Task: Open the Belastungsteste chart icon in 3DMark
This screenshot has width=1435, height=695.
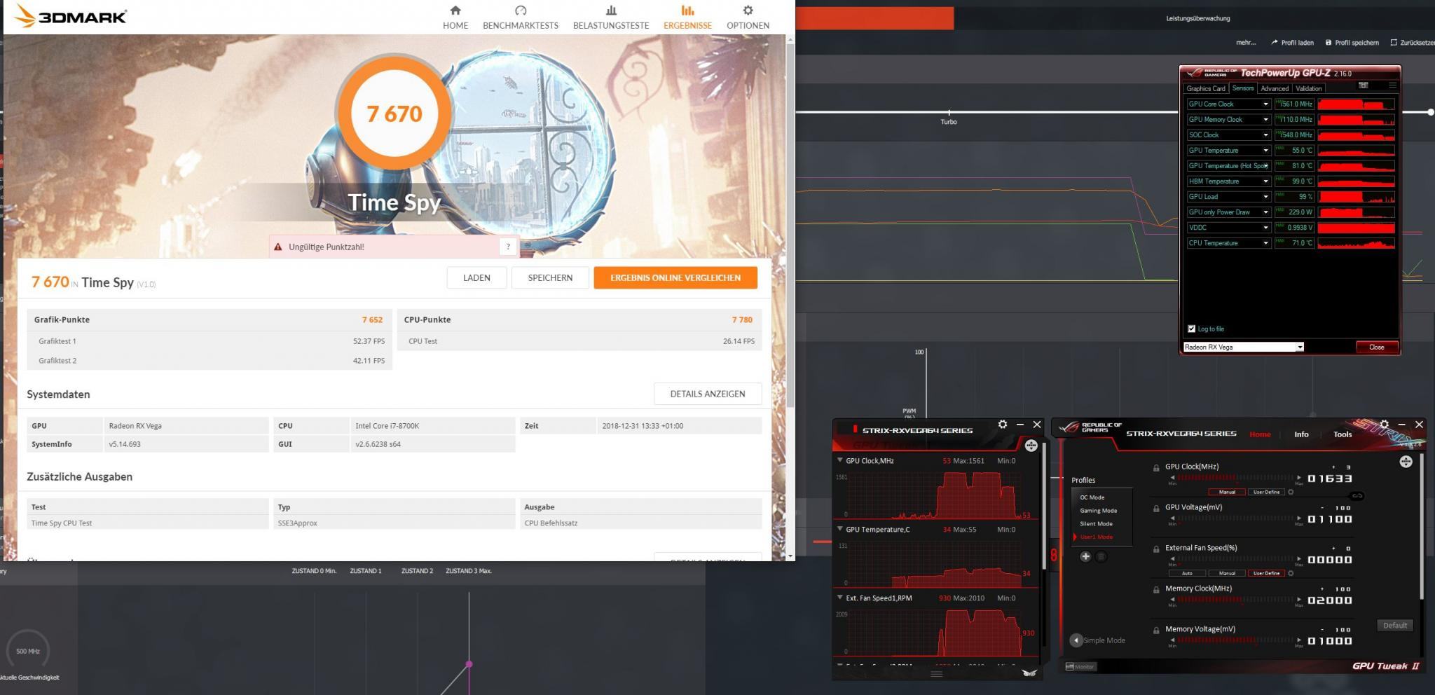Action: [x=611, y=11]
